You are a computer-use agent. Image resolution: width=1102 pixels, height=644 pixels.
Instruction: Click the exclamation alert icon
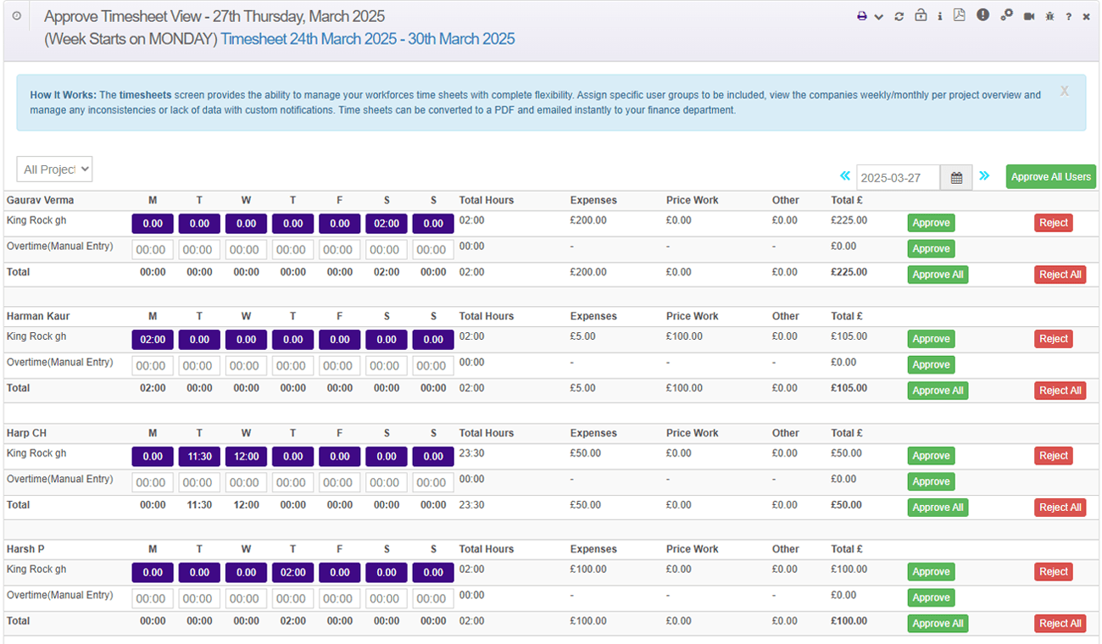point(982,16)
